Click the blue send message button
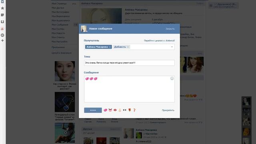 pyautogui.click(x=93, y=110)
